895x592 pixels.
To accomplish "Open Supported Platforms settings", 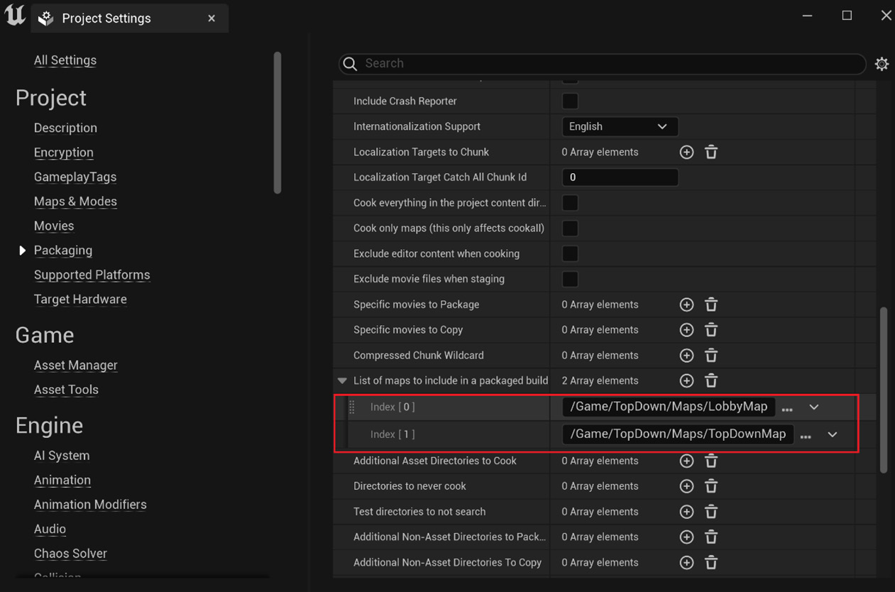I will tap(92, 275).
